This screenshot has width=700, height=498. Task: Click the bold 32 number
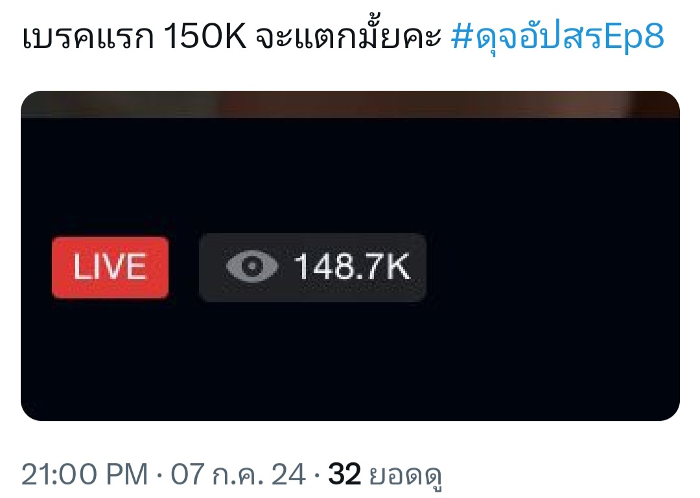[344, 474]
